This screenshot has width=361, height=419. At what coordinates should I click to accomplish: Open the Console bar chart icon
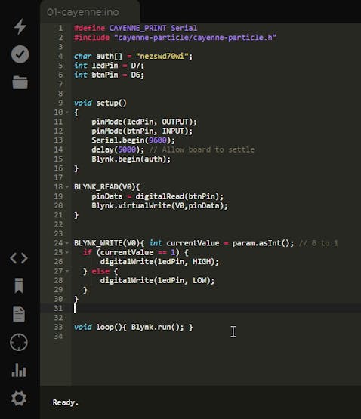(x=19, y=370)
